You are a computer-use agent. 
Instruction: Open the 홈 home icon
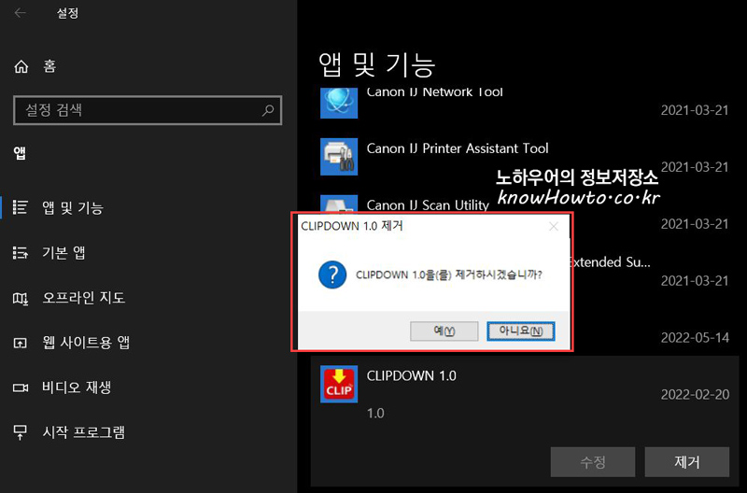click(x=21, y=66)
